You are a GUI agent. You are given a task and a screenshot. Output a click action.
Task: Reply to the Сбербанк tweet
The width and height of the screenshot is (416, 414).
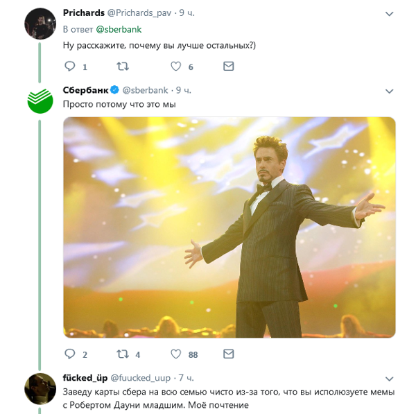click(69, 354)
